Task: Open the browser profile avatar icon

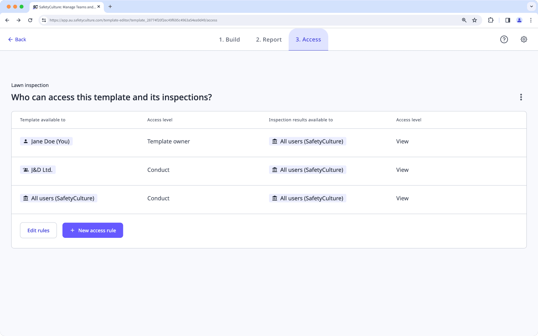Action: tap(519, 20)
